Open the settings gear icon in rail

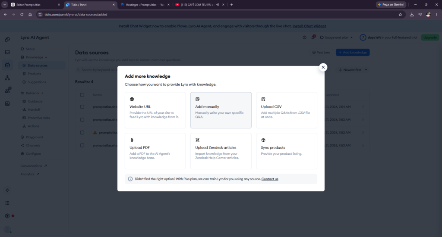pyautogui.click(x=7, y=216)
